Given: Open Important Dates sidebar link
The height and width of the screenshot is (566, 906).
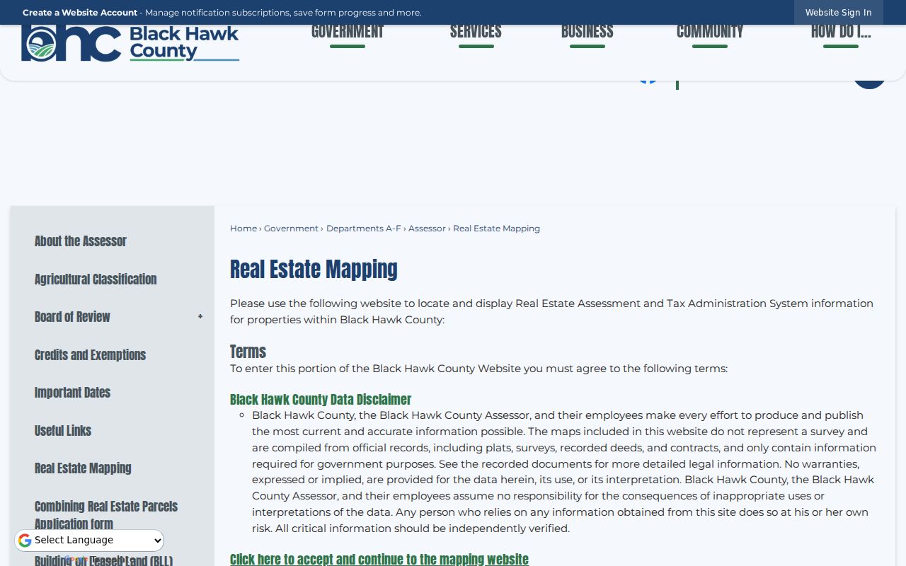Looking at the screenshot, I should (72, 393).
